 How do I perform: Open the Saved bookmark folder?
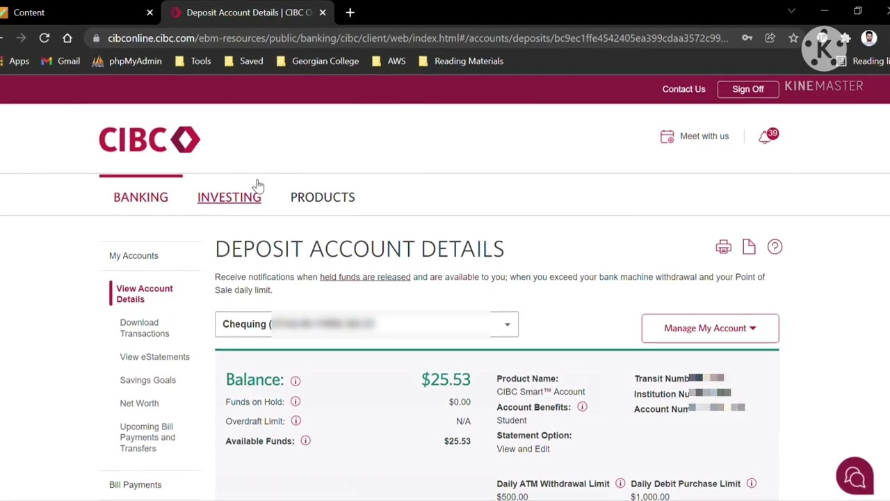(x=243, y=61)
